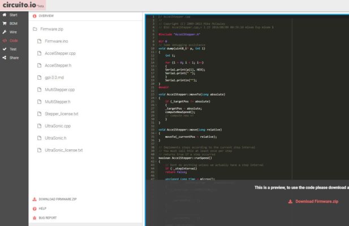Open gpl-3.0.md file
The width and height of the screenshot is (349, 226).
pyautogui.click(x=58, y=77)
